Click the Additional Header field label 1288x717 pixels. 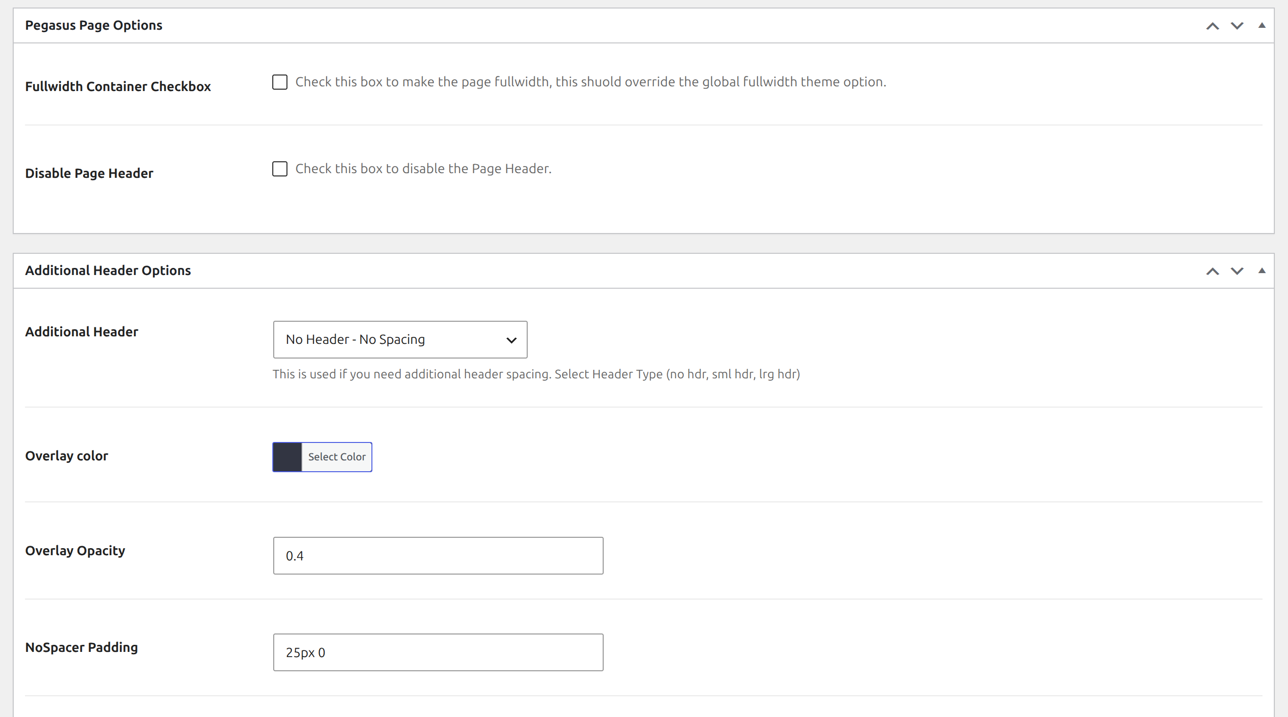82,332
